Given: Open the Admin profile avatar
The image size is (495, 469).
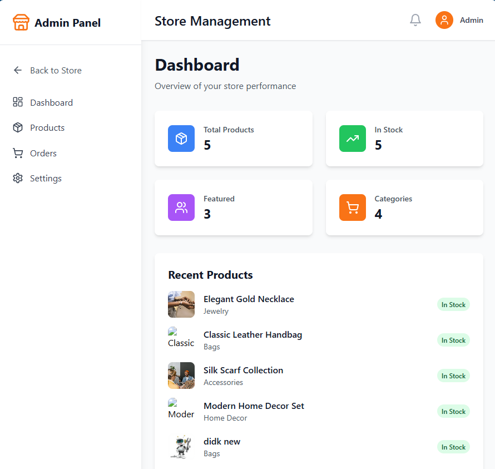Looking at the screenshot, I should coord(444,20).
